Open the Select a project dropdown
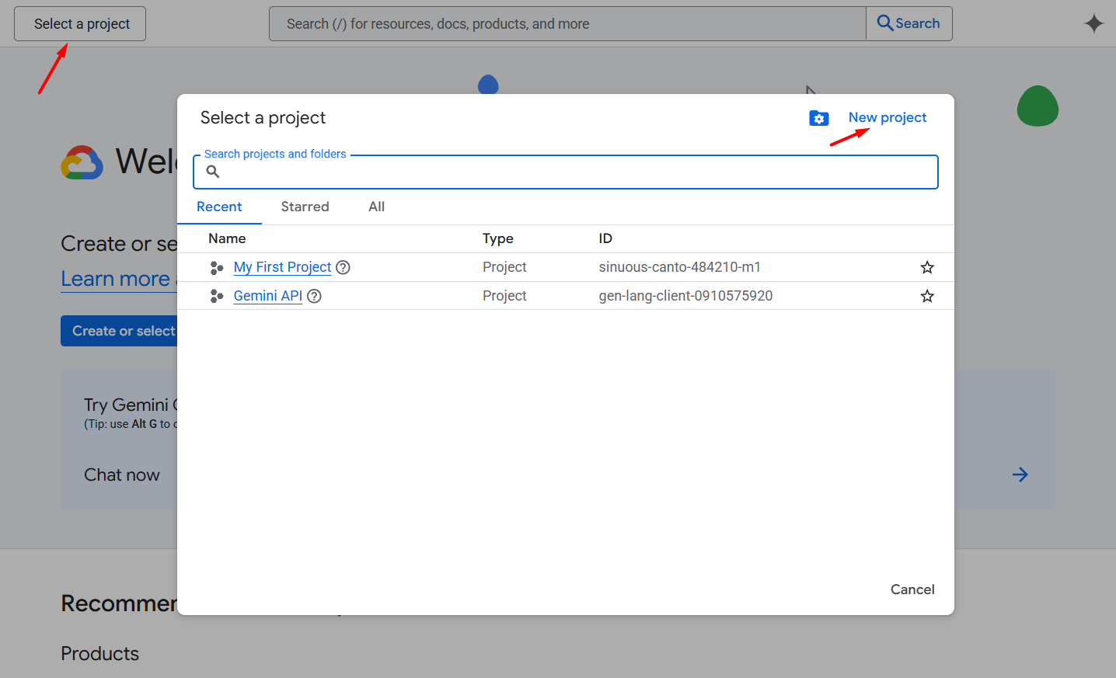The image size is (1116, 678). click(x=80, y=24)
